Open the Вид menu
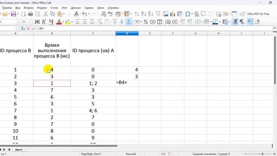Screen dimensions: 277x156 [18, 8]
